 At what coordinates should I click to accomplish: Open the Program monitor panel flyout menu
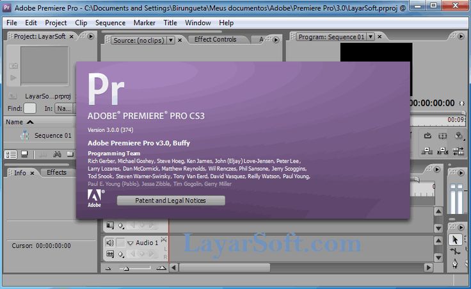pos(461,37)
